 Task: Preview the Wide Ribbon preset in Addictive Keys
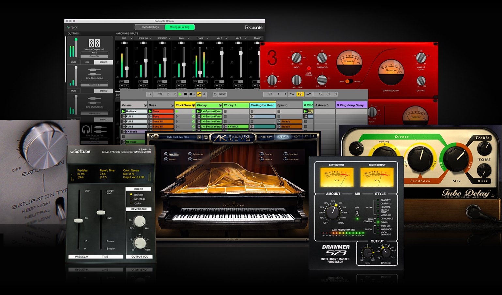166,154
